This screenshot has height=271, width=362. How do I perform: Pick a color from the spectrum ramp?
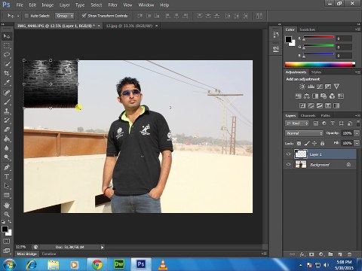(320, 64)
